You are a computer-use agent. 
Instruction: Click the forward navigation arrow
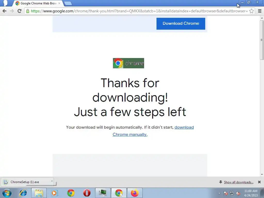coord(12,11)
